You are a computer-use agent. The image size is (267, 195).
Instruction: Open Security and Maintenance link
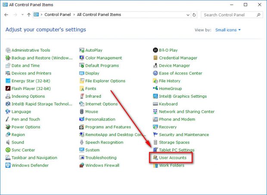(x=184, y=135)
